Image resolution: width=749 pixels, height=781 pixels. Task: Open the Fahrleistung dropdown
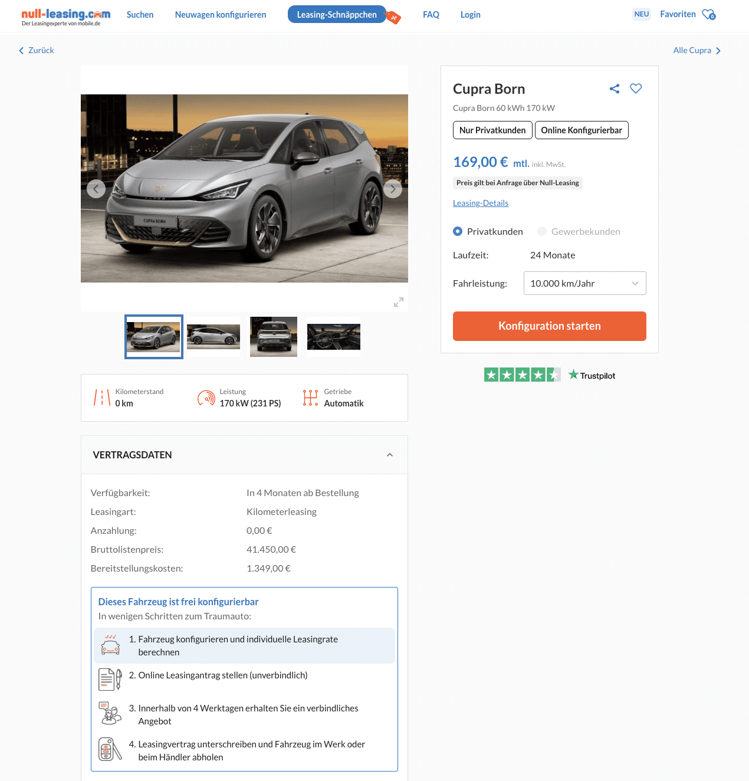pos(585,283)
